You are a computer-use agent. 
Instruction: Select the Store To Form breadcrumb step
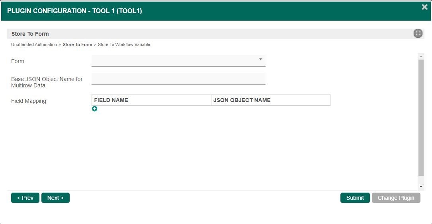(77, 45)
